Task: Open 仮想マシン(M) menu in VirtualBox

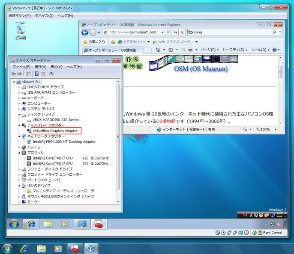Action: (x=20, y=15)
